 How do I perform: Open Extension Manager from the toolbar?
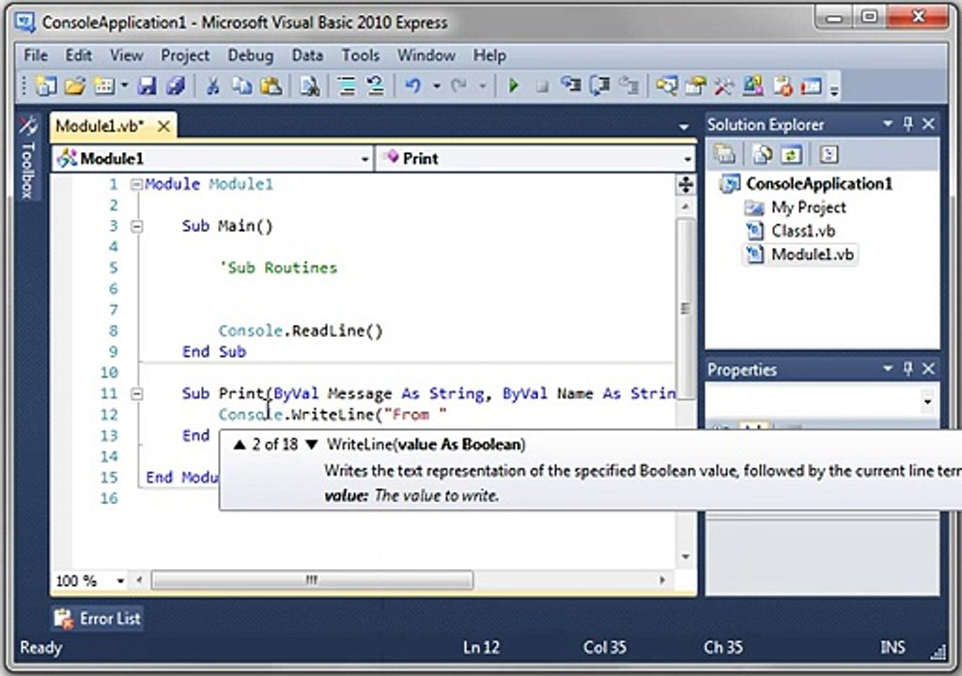pos(753,85)
